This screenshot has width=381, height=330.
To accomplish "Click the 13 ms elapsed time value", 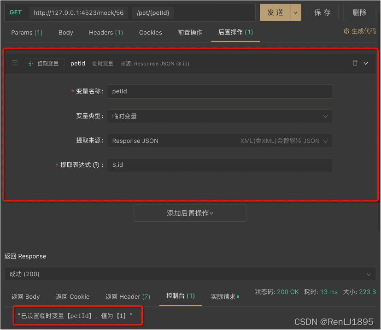I will (x=329, y=292).
